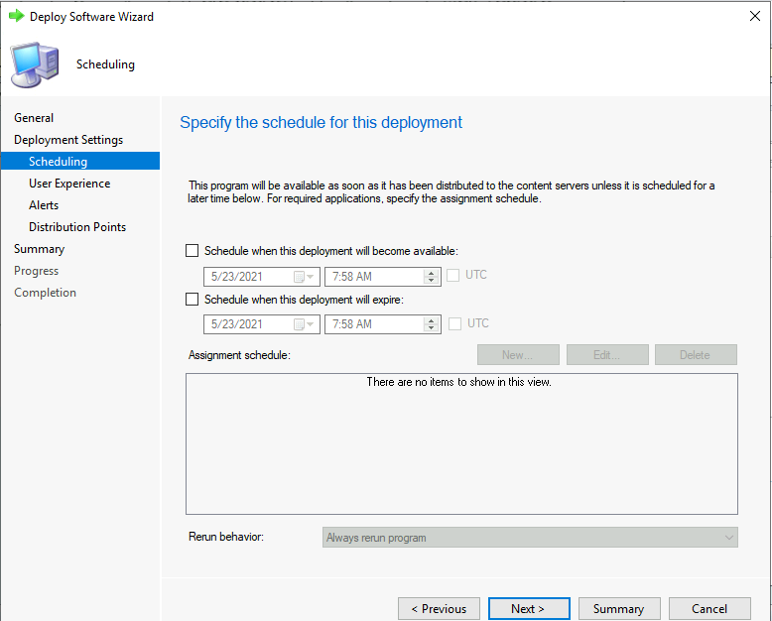Enable 'Schedule when this deployment will become available'
The image size is (772, 621).
coord(193,251)
